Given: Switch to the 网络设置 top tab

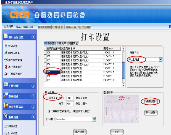Looking at the screenshot, I should 71,27.
